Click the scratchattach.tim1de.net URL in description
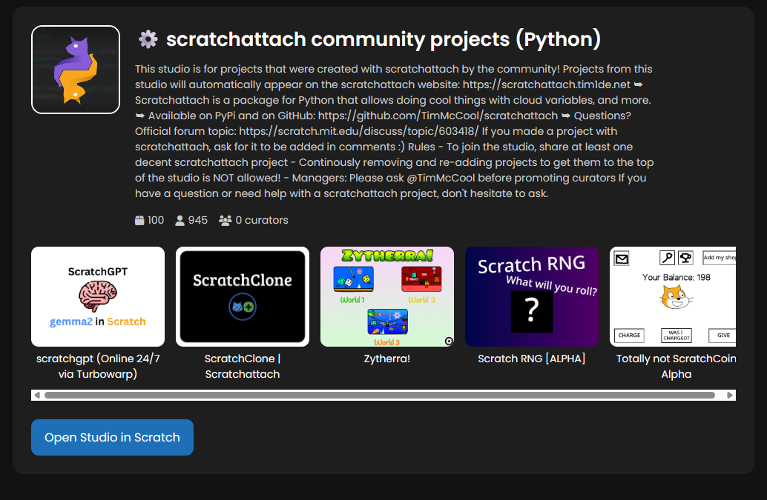The width and height of the screenshot is (767, 500). point(547,84)
